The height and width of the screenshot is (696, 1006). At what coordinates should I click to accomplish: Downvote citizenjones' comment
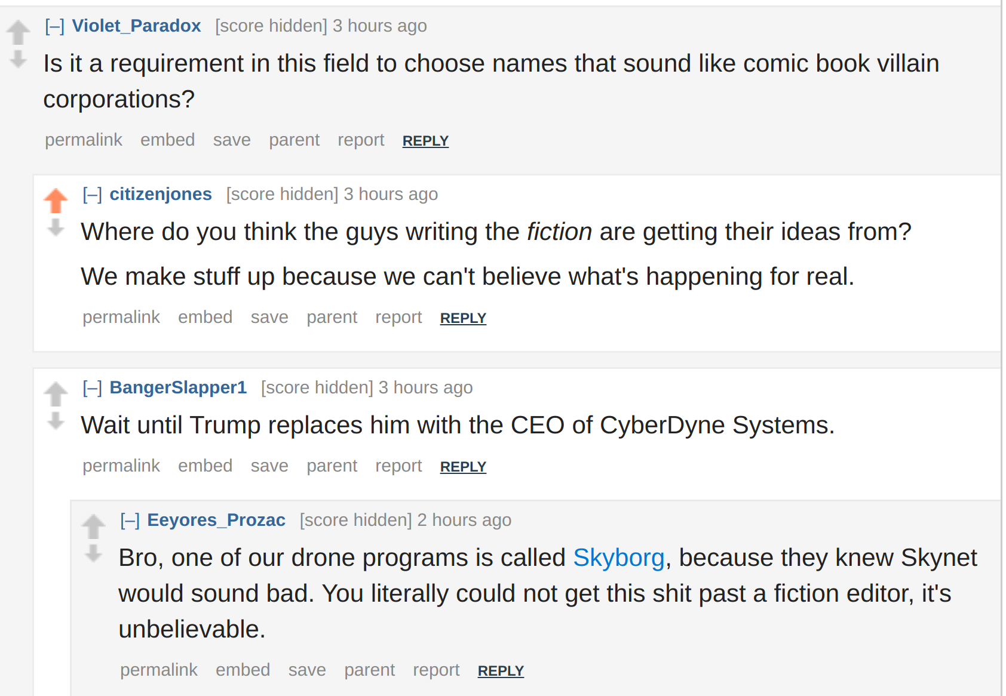click(56, 227)
